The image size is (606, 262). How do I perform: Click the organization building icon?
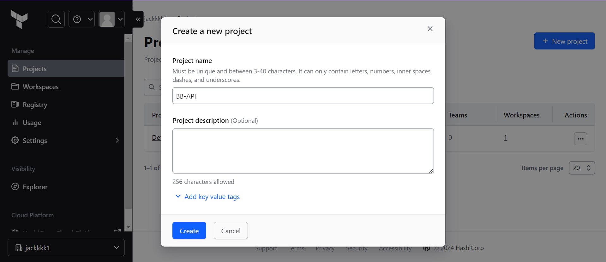point(19,248)
